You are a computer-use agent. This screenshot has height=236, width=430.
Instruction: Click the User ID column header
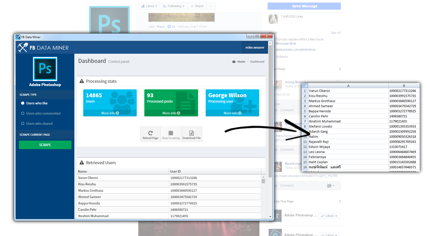click(215, 171)
